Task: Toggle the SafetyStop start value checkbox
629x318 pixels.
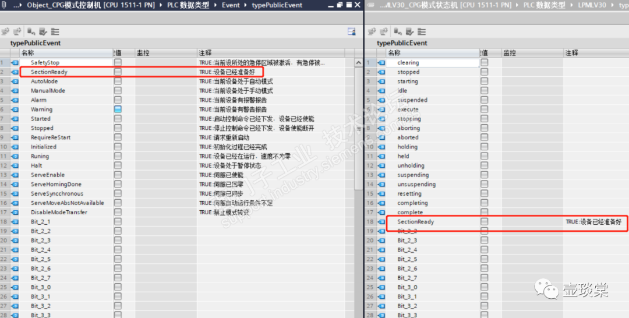Action: [x=118, y=62]
